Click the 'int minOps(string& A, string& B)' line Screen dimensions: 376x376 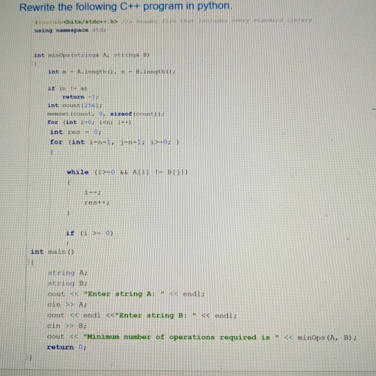[x=92, y=55]
